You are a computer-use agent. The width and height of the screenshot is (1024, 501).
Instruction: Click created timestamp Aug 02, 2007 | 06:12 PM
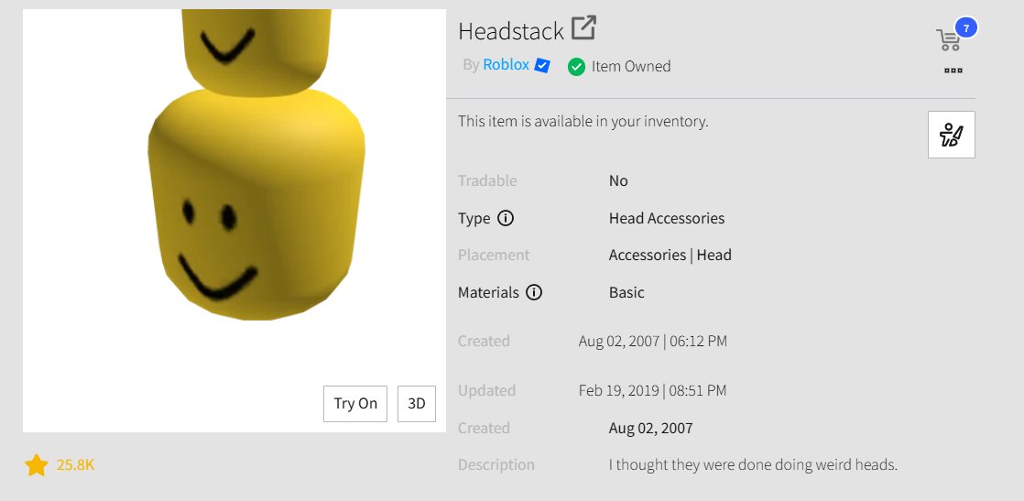coord(652,341)
